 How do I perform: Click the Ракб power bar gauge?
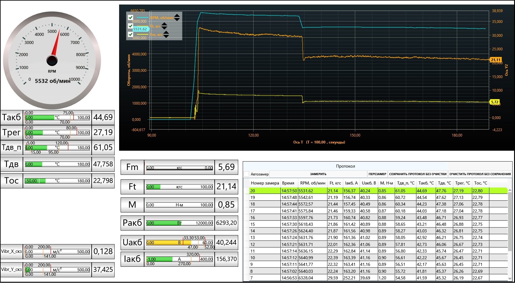click(x=179, y=223)
